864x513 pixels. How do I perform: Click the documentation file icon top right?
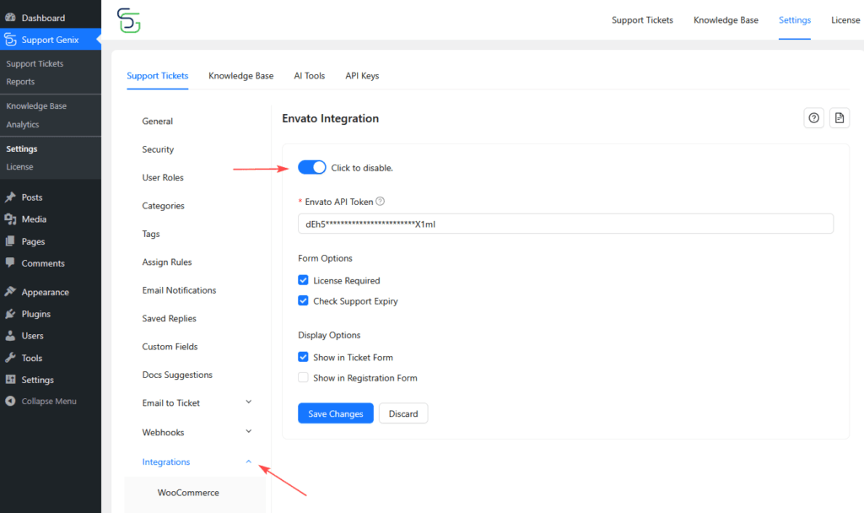click(x=839, y=117)
